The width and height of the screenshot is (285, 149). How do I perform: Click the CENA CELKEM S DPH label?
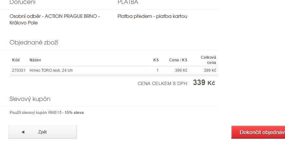pos(163,83)
